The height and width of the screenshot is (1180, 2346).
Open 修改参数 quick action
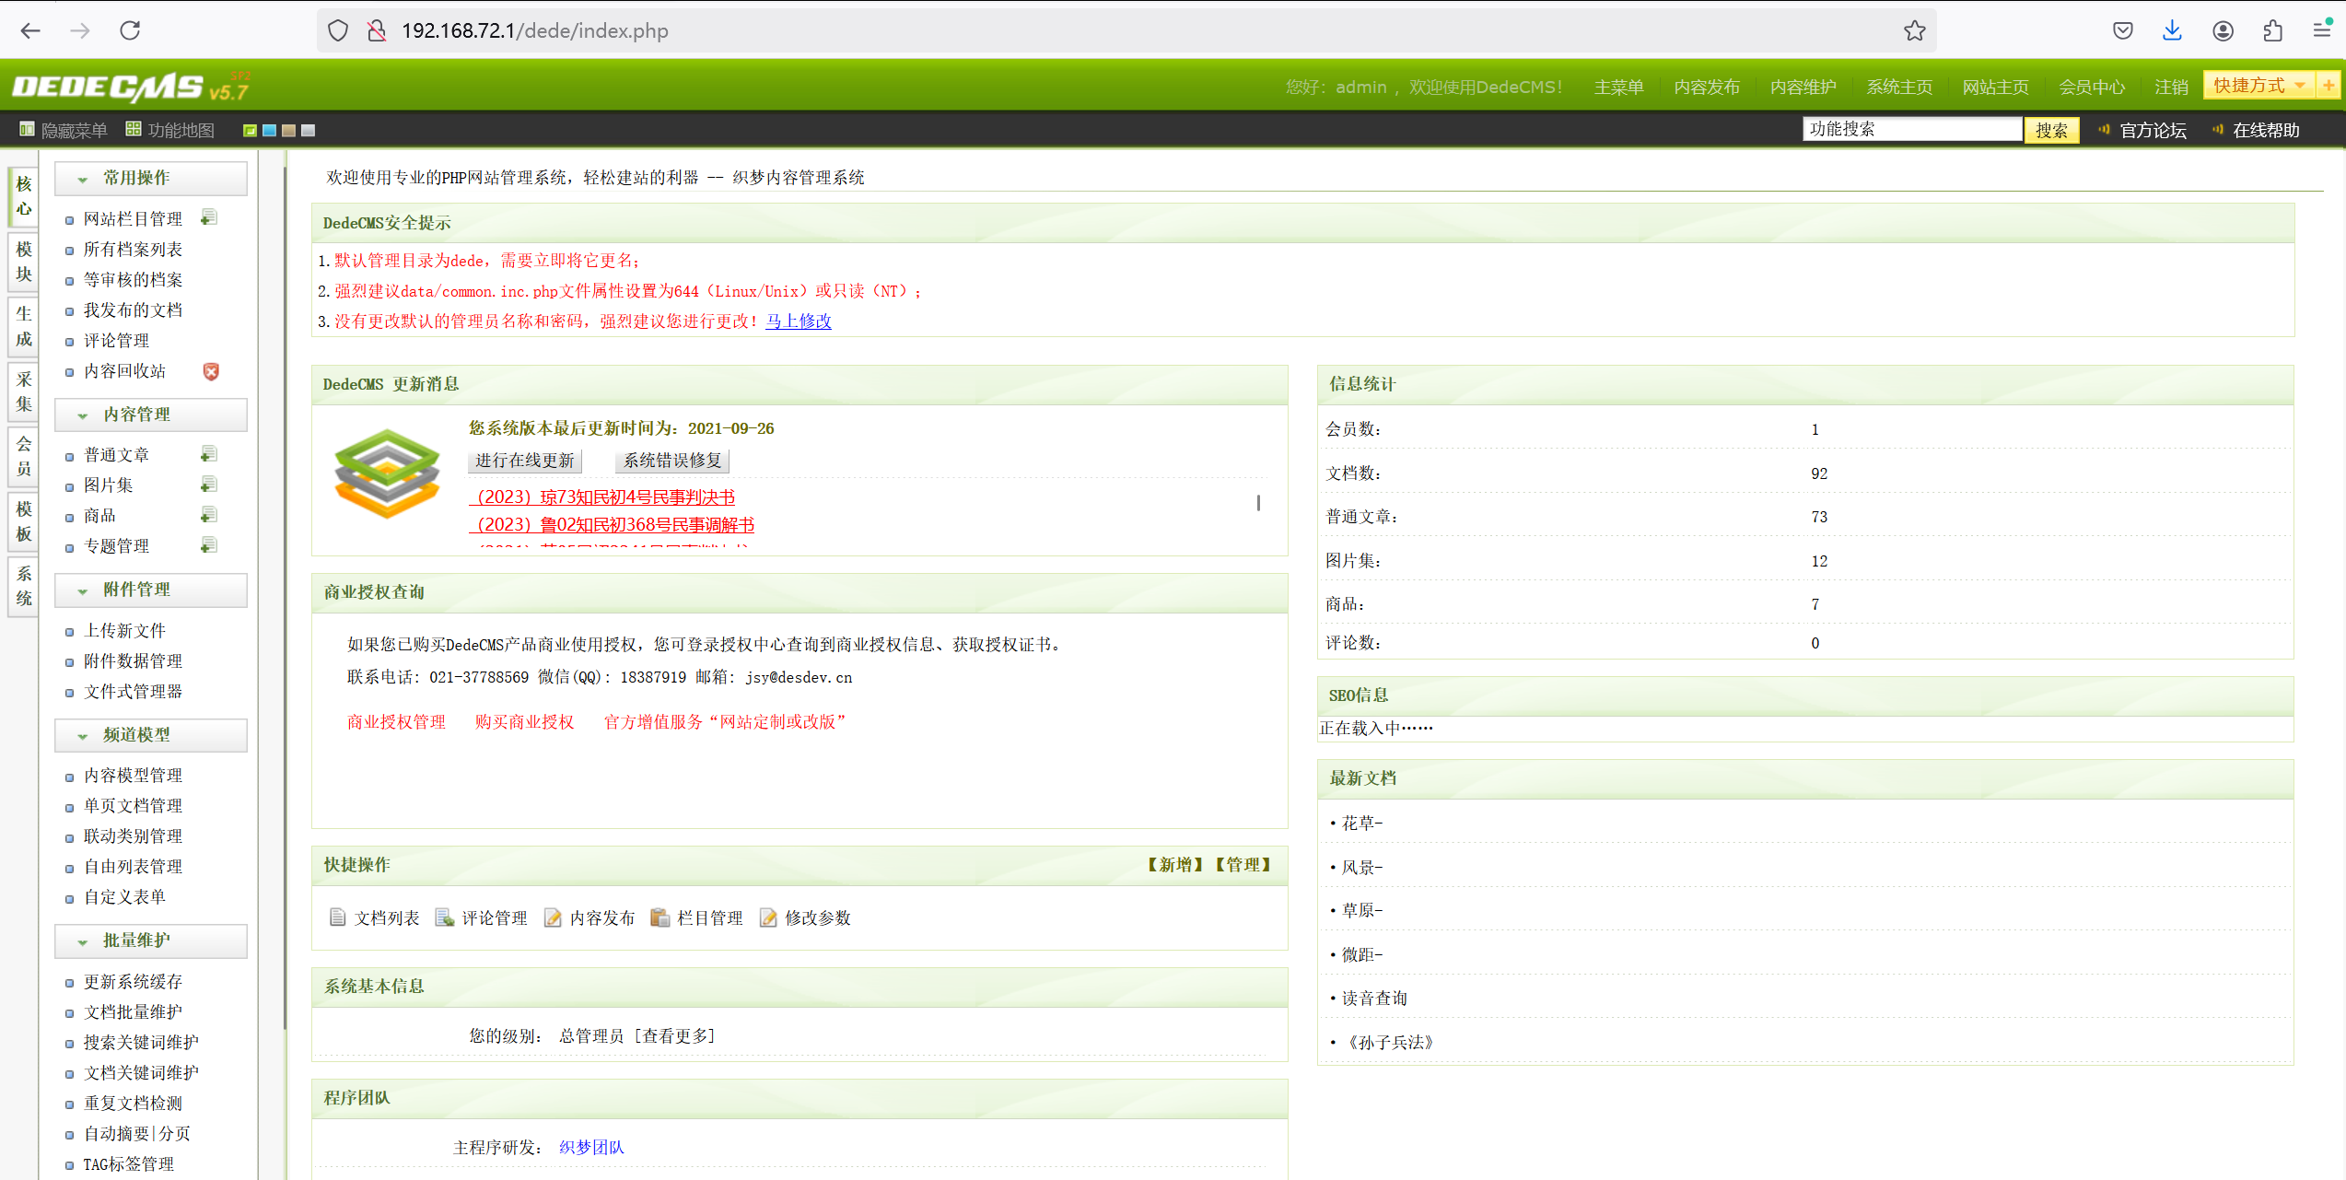point(805,917)
